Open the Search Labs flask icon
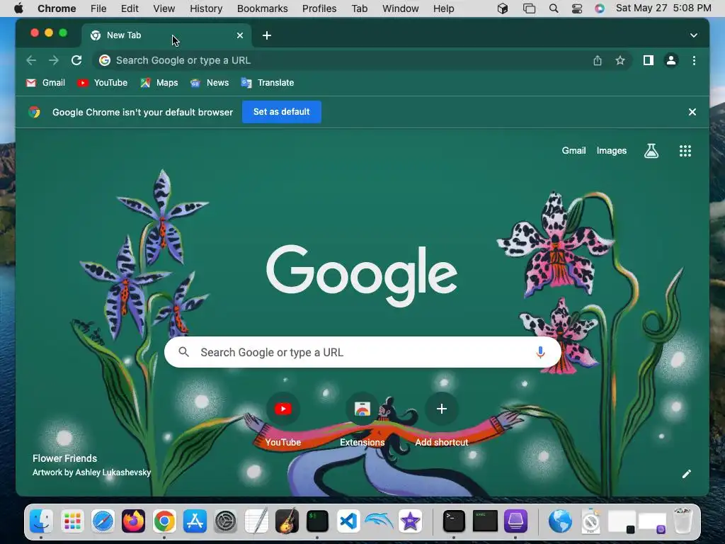This screenshot has width=725, height=544. pyautogui.click(x=651, y=151)
